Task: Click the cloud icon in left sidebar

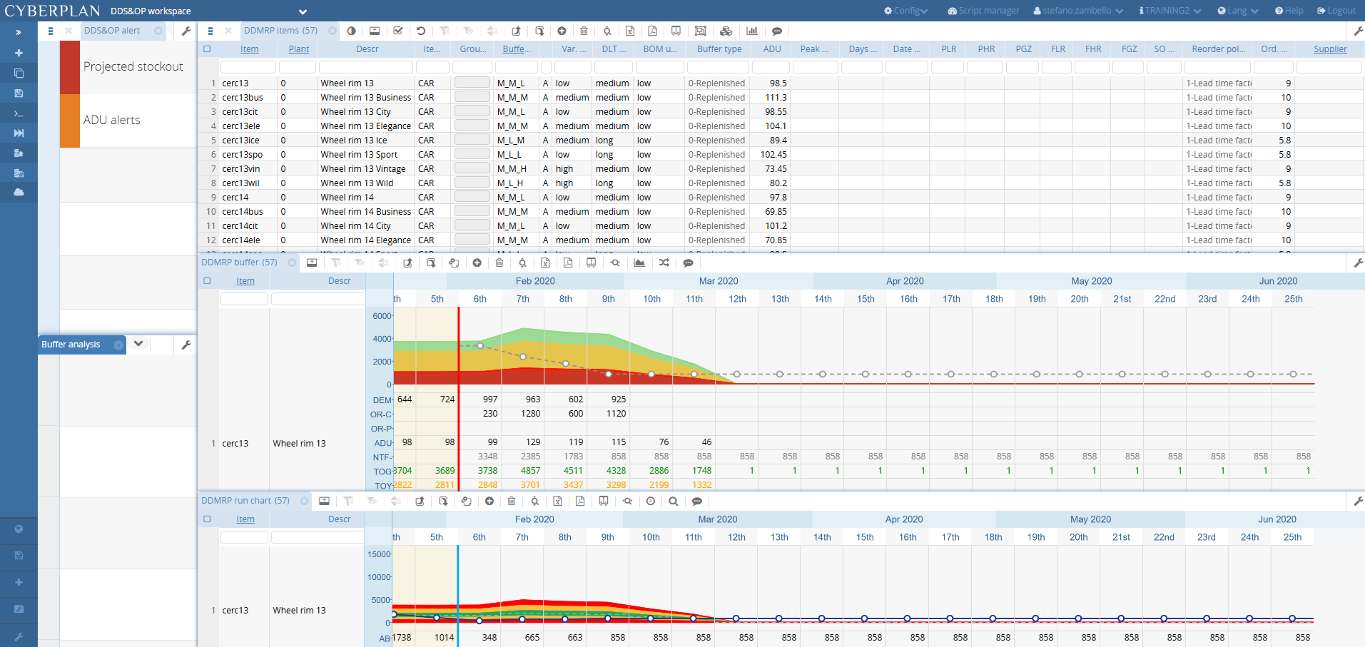Action: [x=19, y=193]
